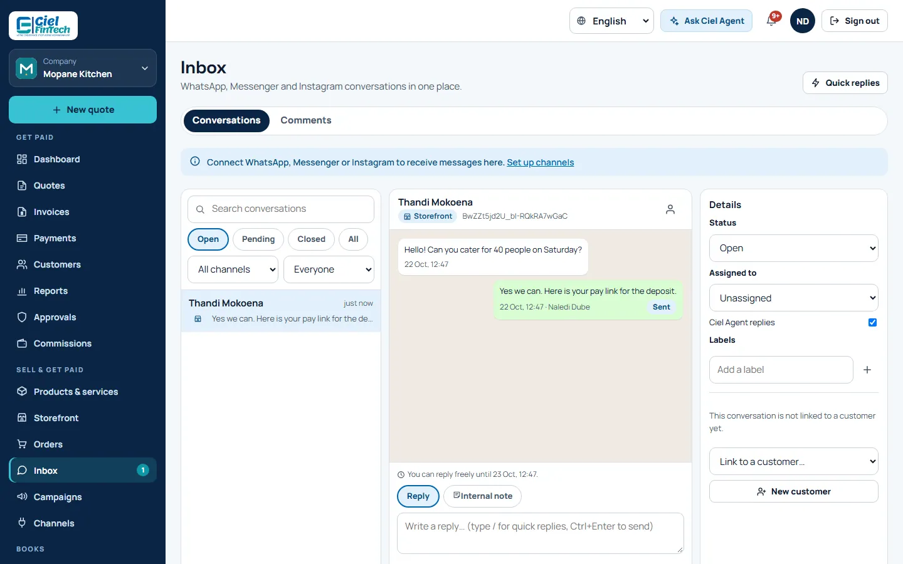The width and height of the screenshot is (903, 564).
Task: Filter conversations by Pending status
Action: tap(258, 239)
